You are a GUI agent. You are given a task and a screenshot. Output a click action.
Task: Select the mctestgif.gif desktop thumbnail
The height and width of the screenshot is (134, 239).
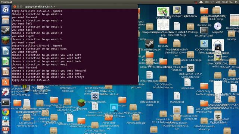163,12
